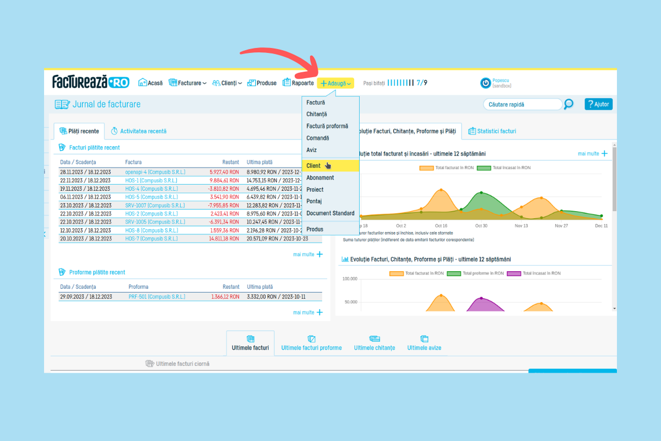Image resolution: width=661 pixels, height=441 pixels.
Task: Click the Facturează.ro logo
Action: click(x=91, y=82)
